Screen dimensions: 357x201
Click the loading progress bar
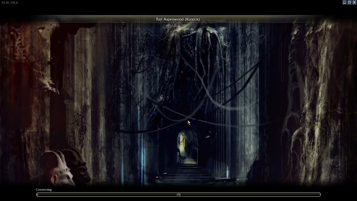178,195
